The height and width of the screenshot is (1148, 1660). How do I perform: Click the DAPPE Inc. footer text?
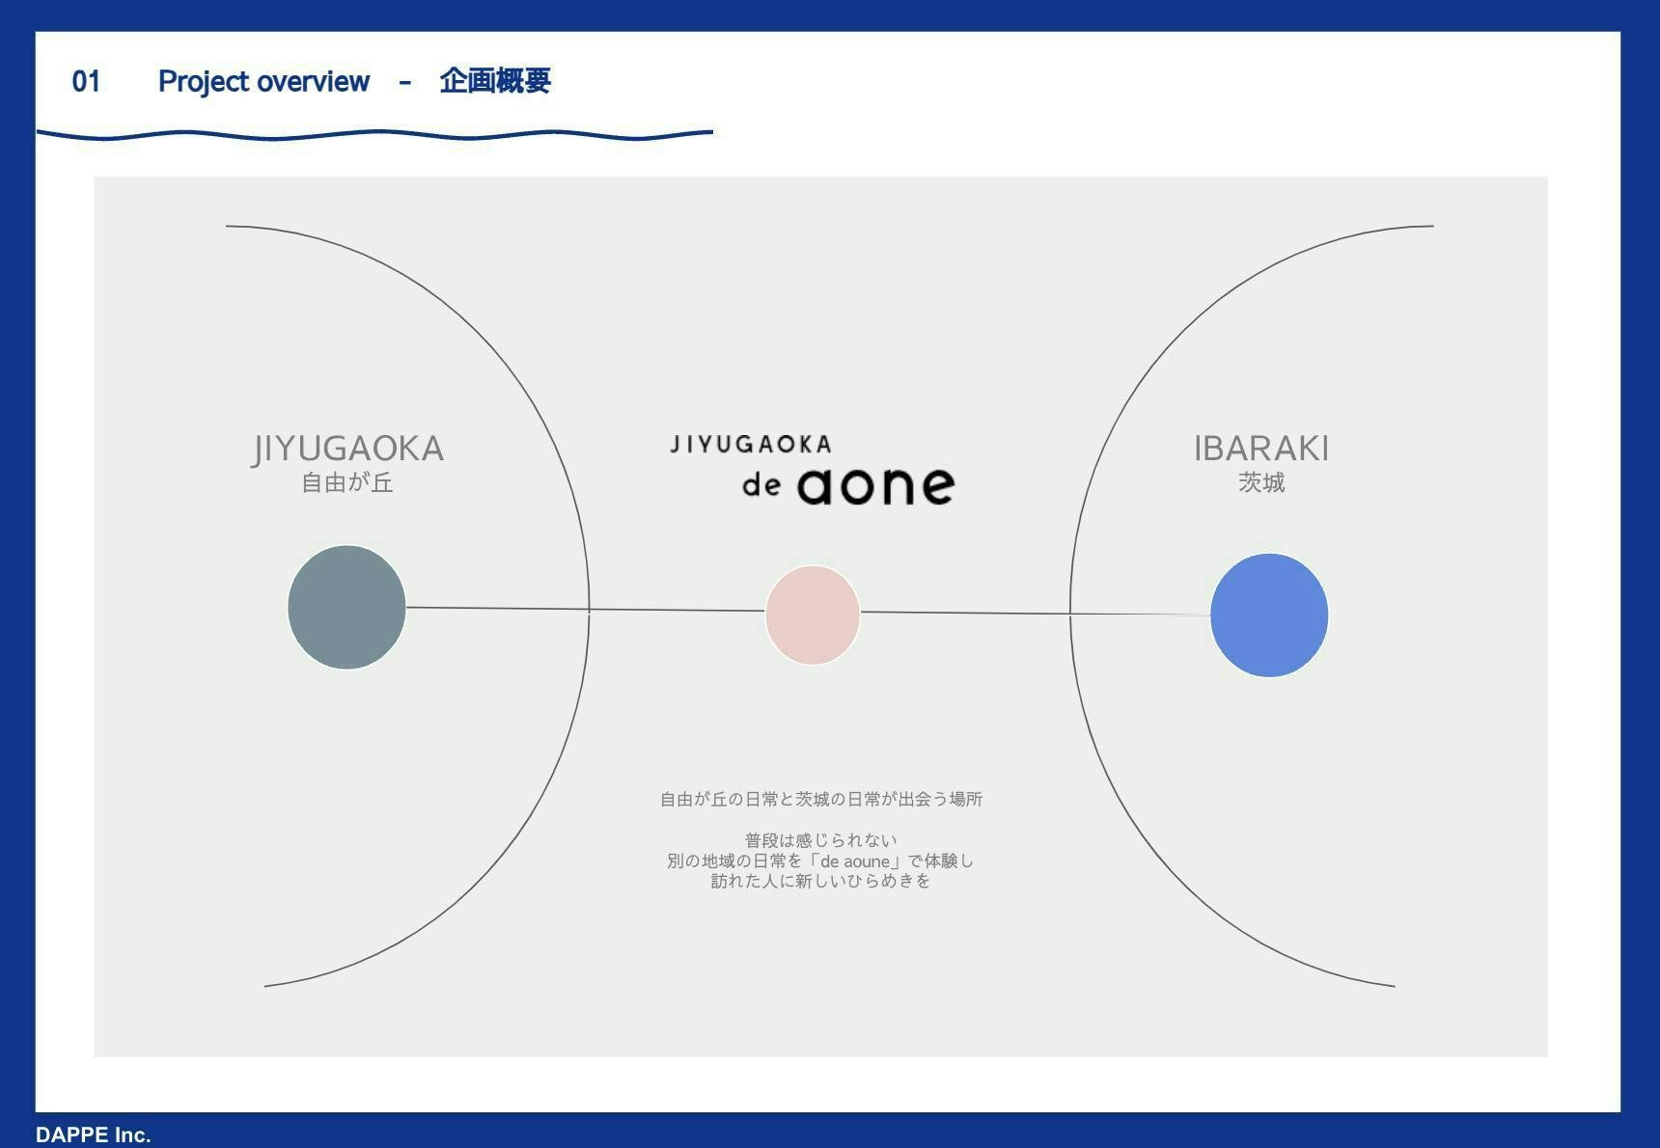point(94,1134)
